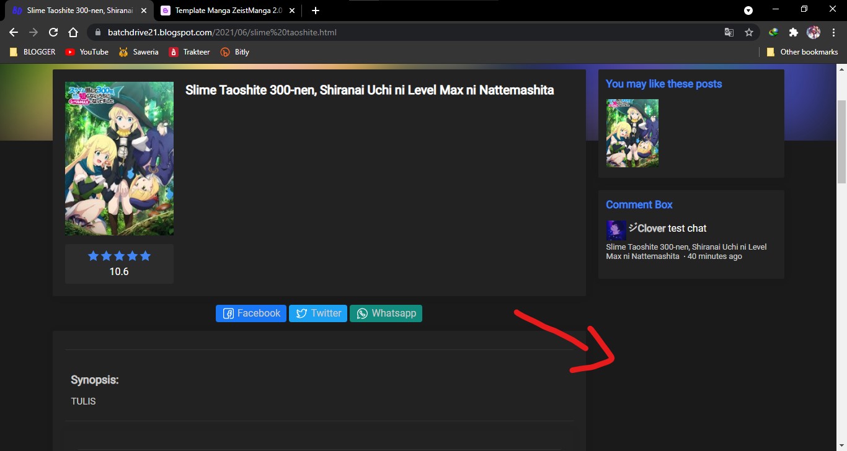Viewport: 847px width, 451px height.
Task: Close the Template Manga ZeistManga tab
Action: coord(292,11)
